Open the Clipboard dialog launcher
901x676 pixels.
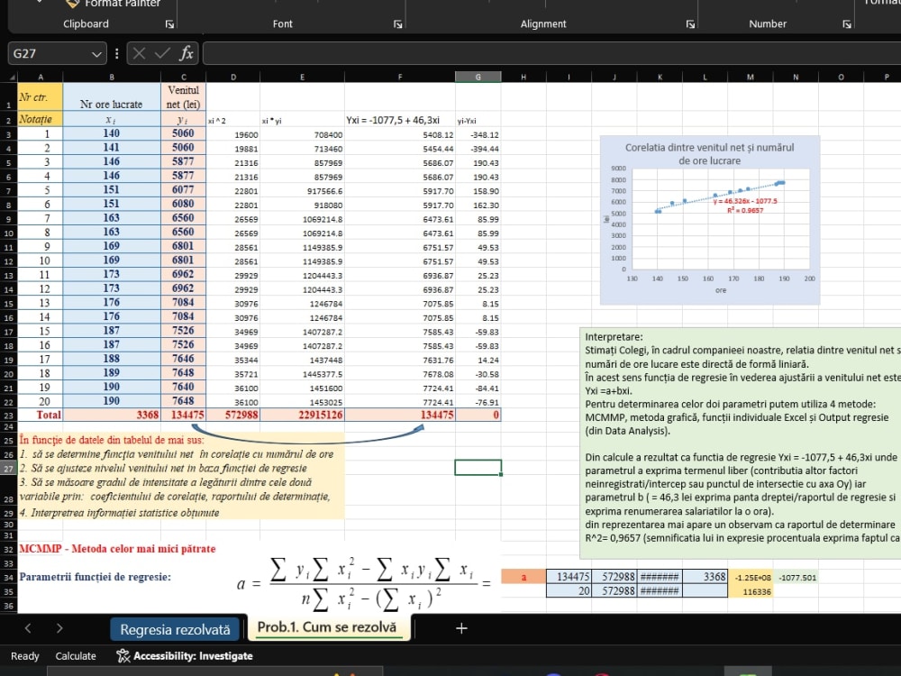[169, 24]
